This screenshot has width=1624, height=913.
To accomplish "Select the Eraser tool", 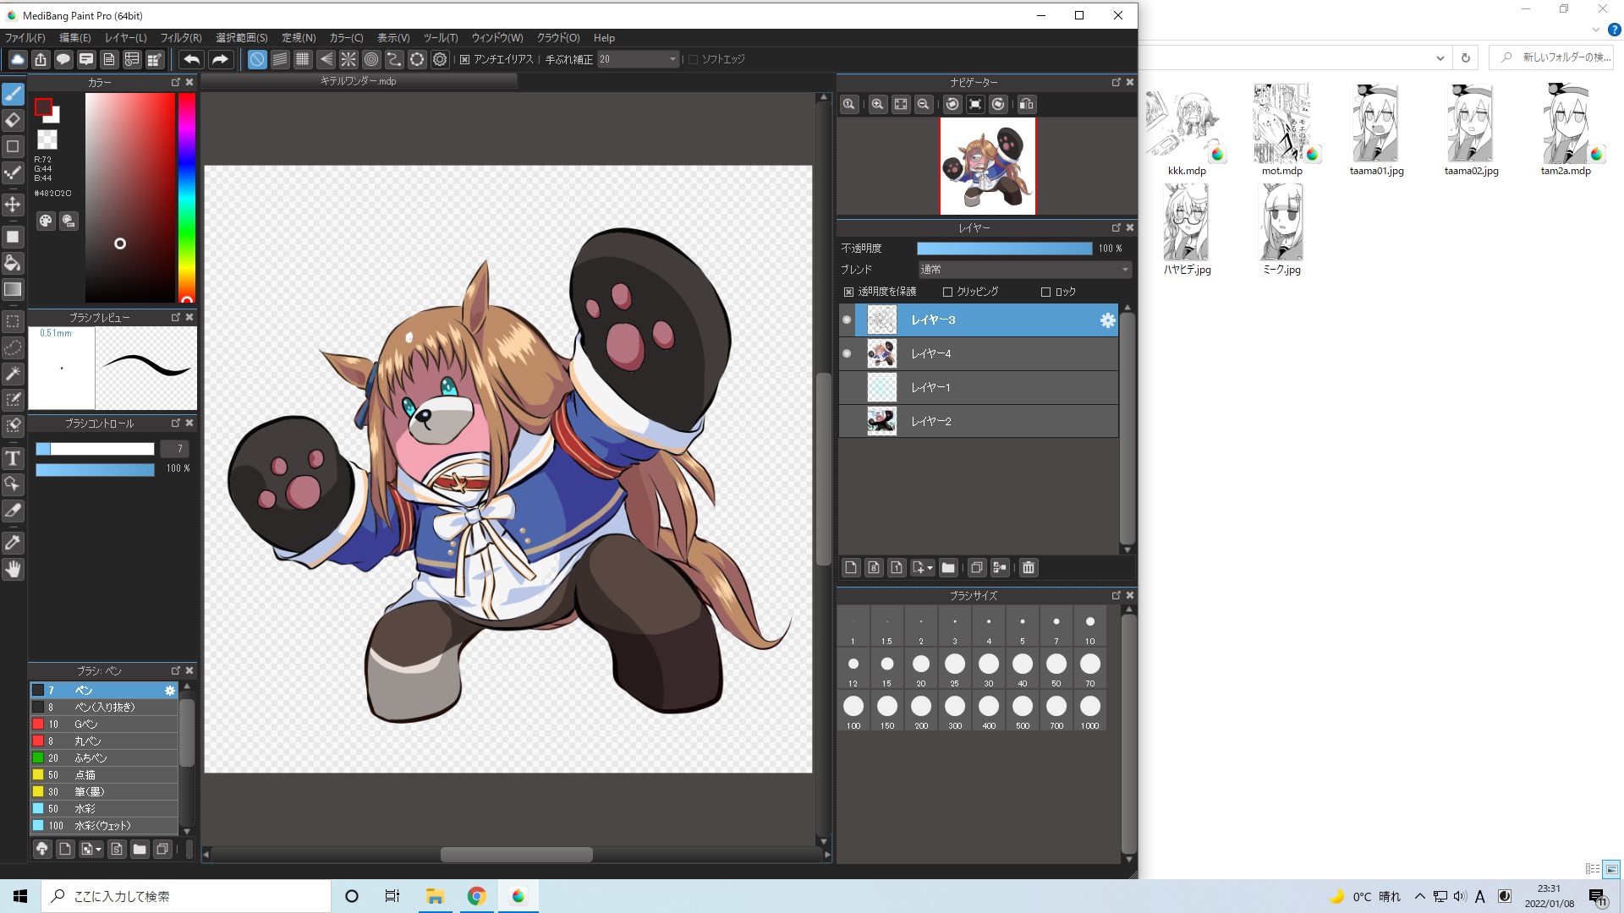I will [x=13, y=120].
